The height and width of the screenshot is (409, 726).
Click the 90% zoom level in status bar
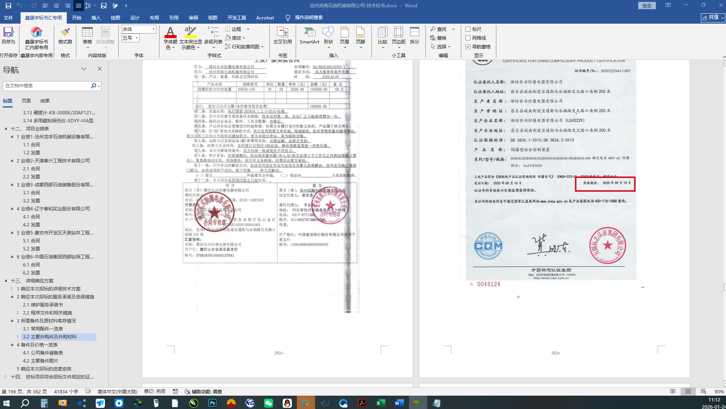[719, 391]
